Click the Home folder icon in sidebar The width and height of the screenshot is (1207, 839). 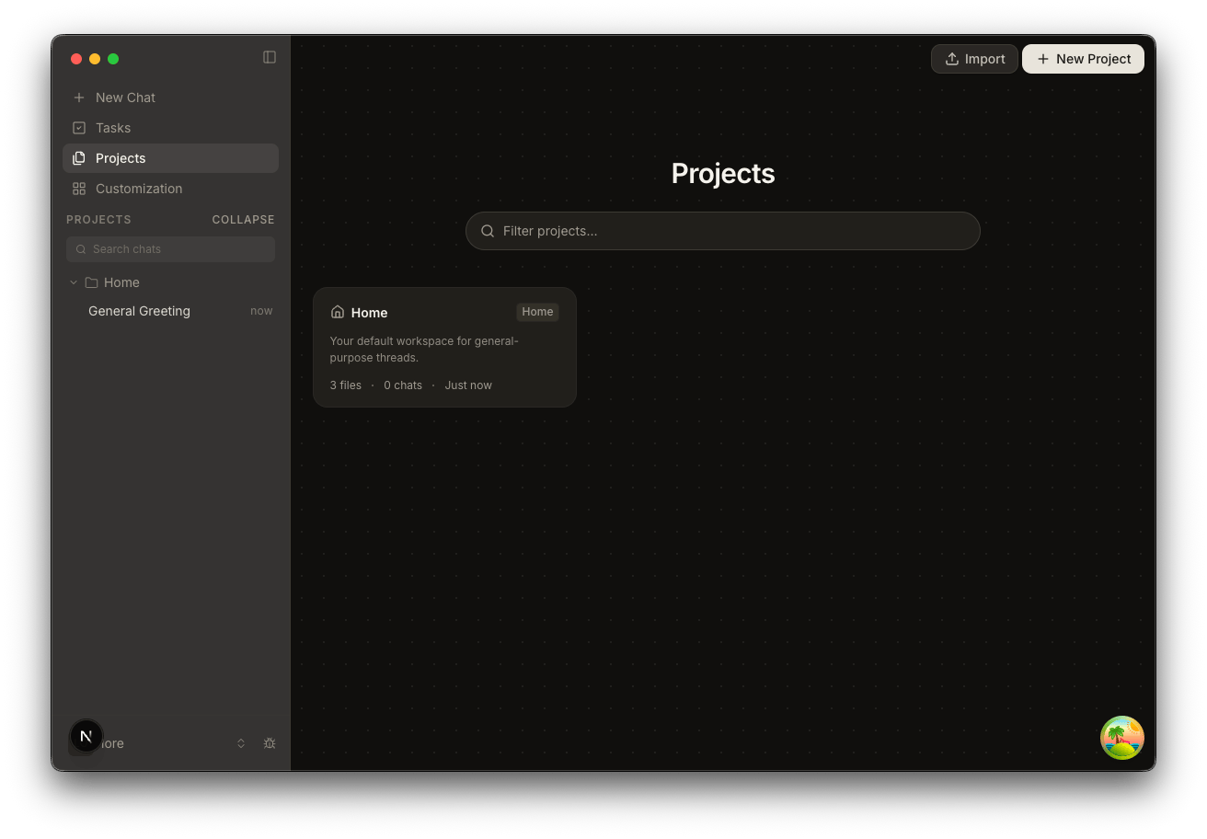click(91, 282)
